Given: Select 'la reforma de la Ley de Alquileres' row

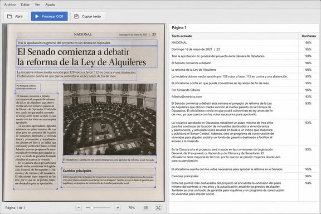Looking at the screenshot, I should [x=244, y=70].
